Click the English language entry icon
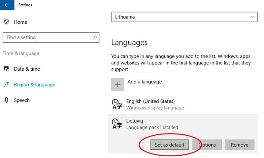 [x=117, y=104]
